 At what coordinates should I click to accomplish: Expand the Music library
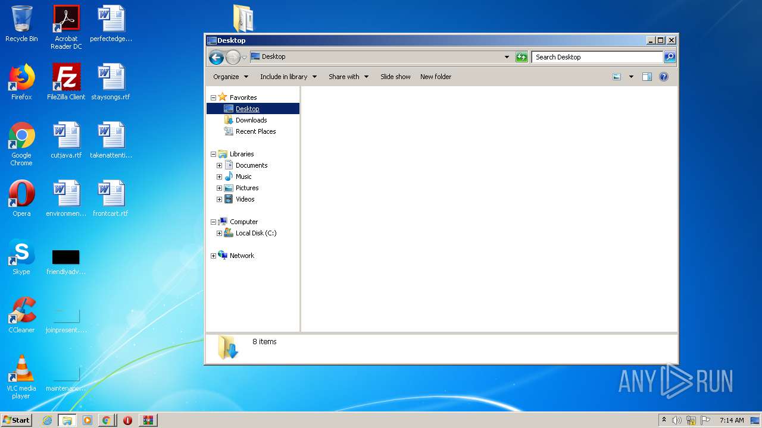[x=219, y=177]
